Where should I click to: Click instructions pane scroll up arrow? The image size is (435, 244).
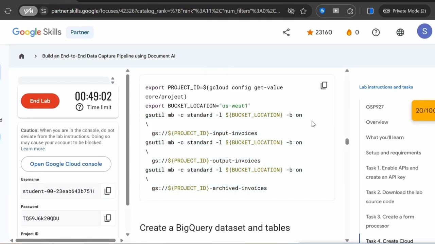(347, 70)
